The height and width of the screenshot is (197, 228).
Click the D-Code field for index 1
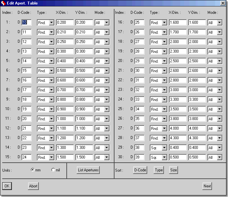point(26,23)
